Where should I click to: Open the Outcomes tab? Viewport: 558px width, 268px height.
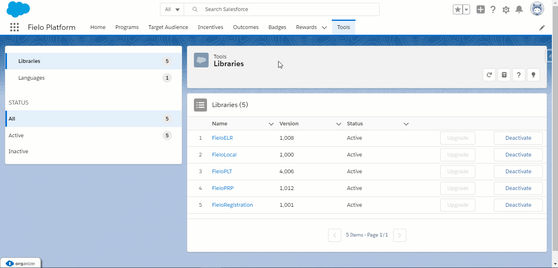point(246,27)
